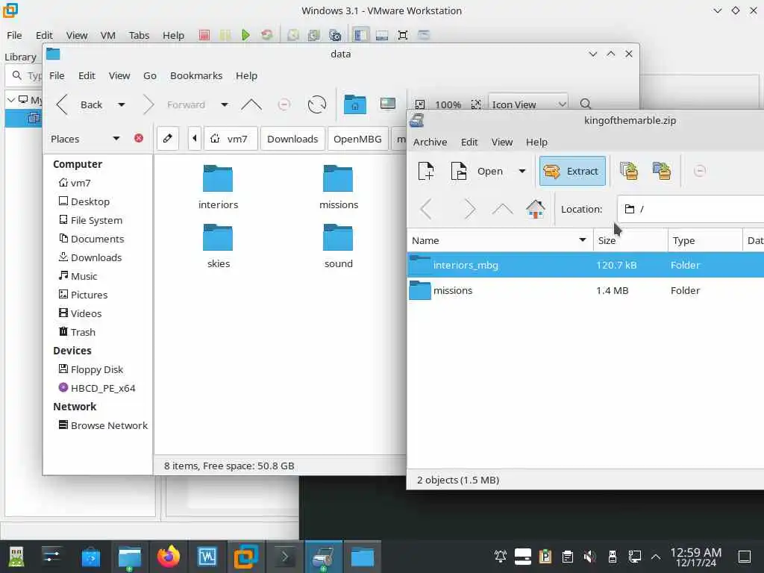Image resolution: width=764 pixels, height=573 pixels.
Task: Click the Name column sort arrow
Action: (x=582, y=239)
